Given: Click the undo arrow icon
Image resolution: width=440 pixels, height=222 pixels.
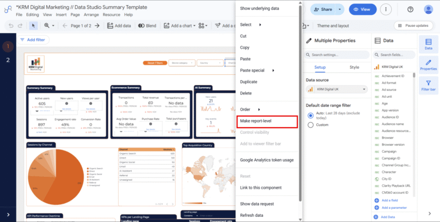Looking at the screenshot, I should [11, 26].
